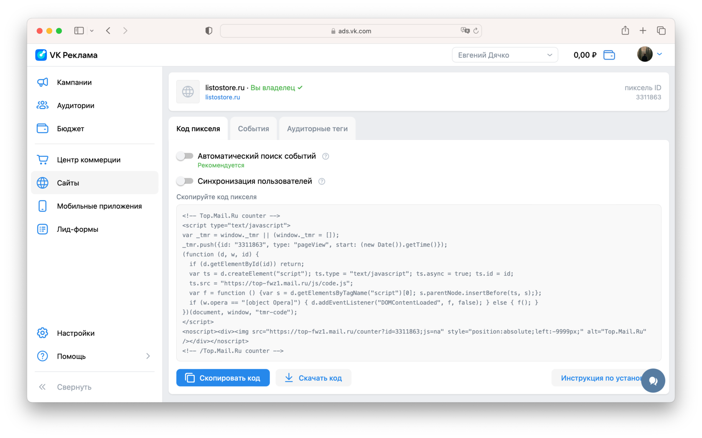This screenshot has height=438, width=702.
Task: Click Скачать код button
Action: click(313, 378)
